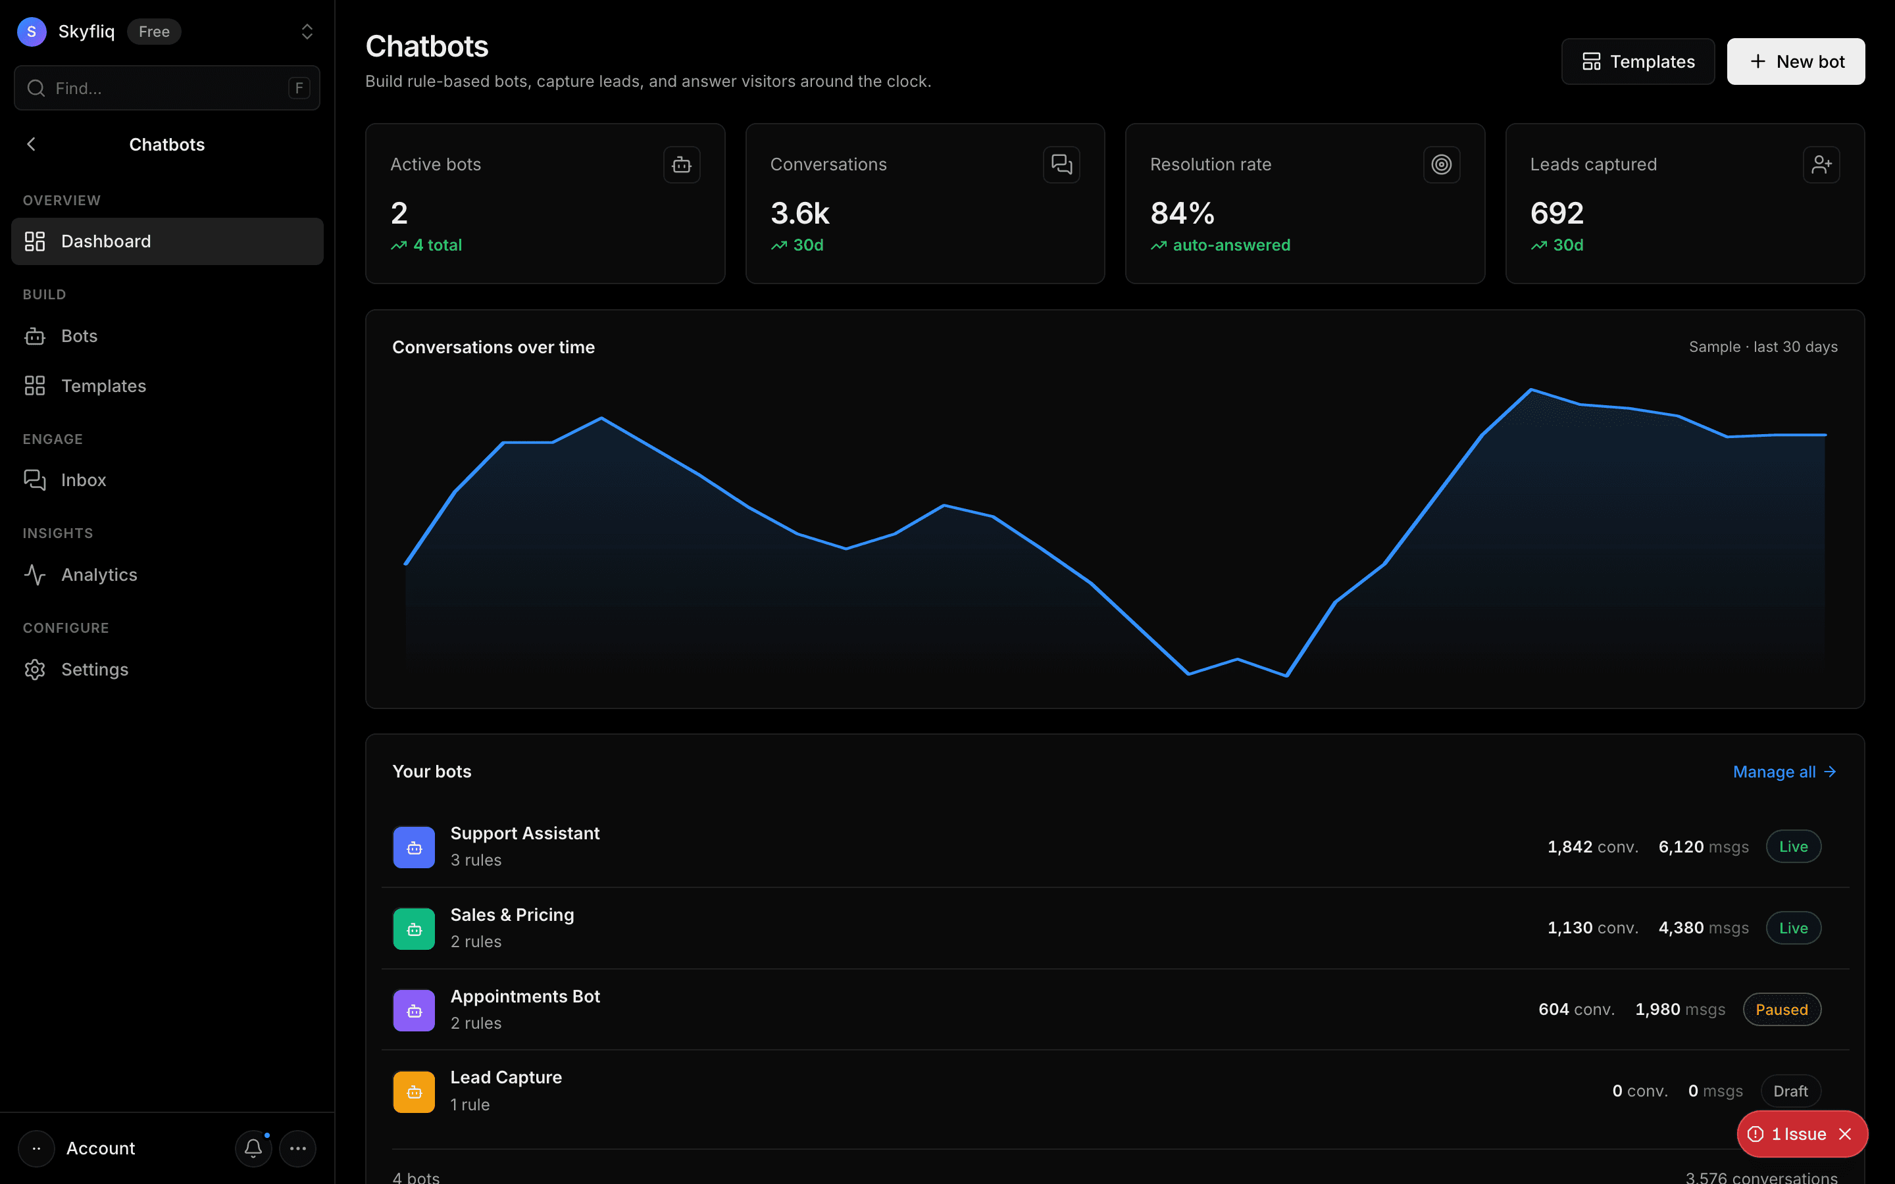Click the Support Assistant blue bot icon
Screen dimensions: 1895x1184
(x=413, y=847)
